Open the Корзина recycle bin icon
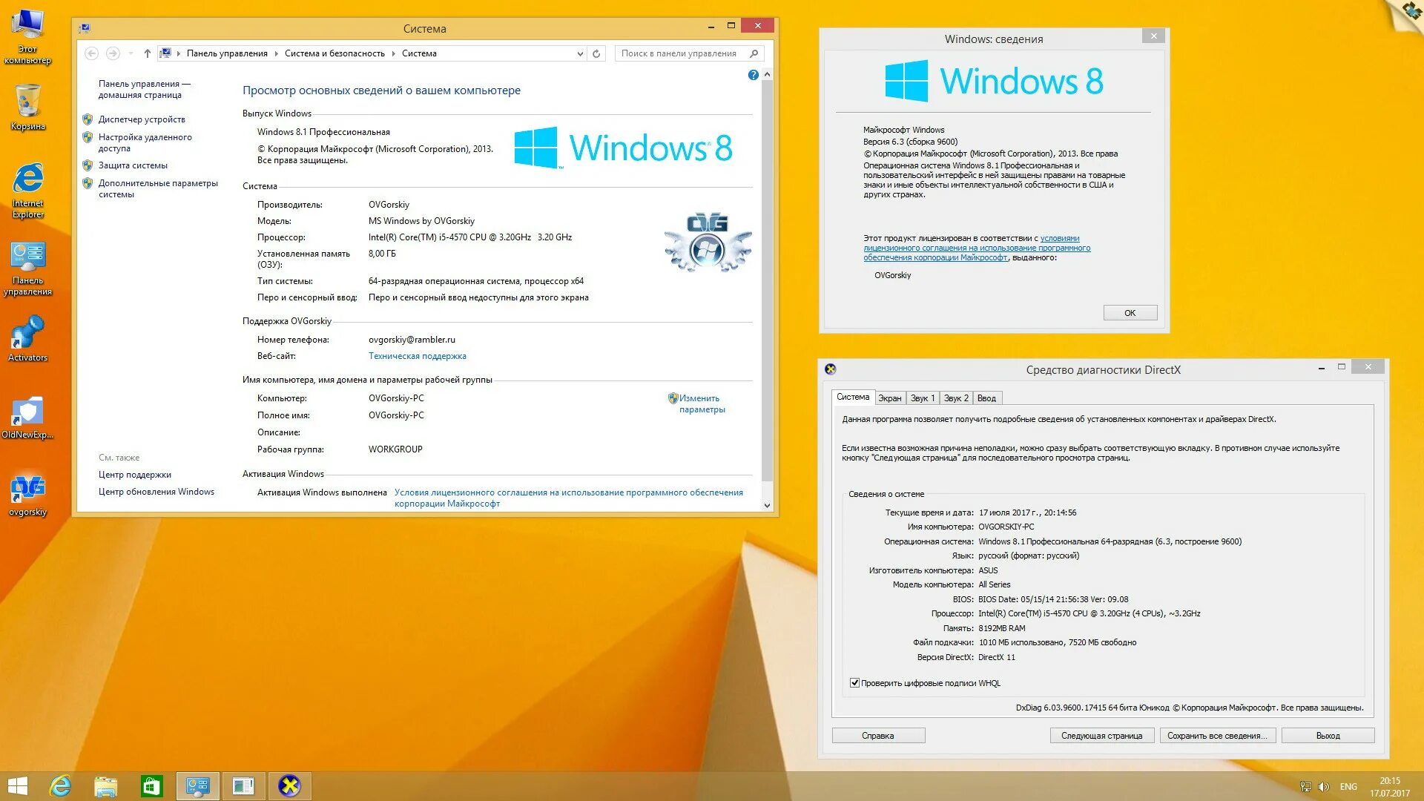 27,108
